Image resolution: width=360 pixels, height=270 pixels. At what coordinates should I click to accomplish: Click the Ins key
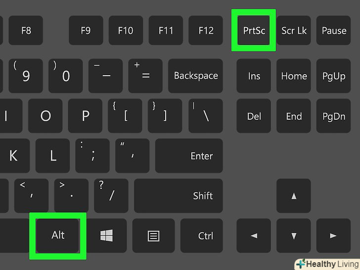(x=254, y=76)
